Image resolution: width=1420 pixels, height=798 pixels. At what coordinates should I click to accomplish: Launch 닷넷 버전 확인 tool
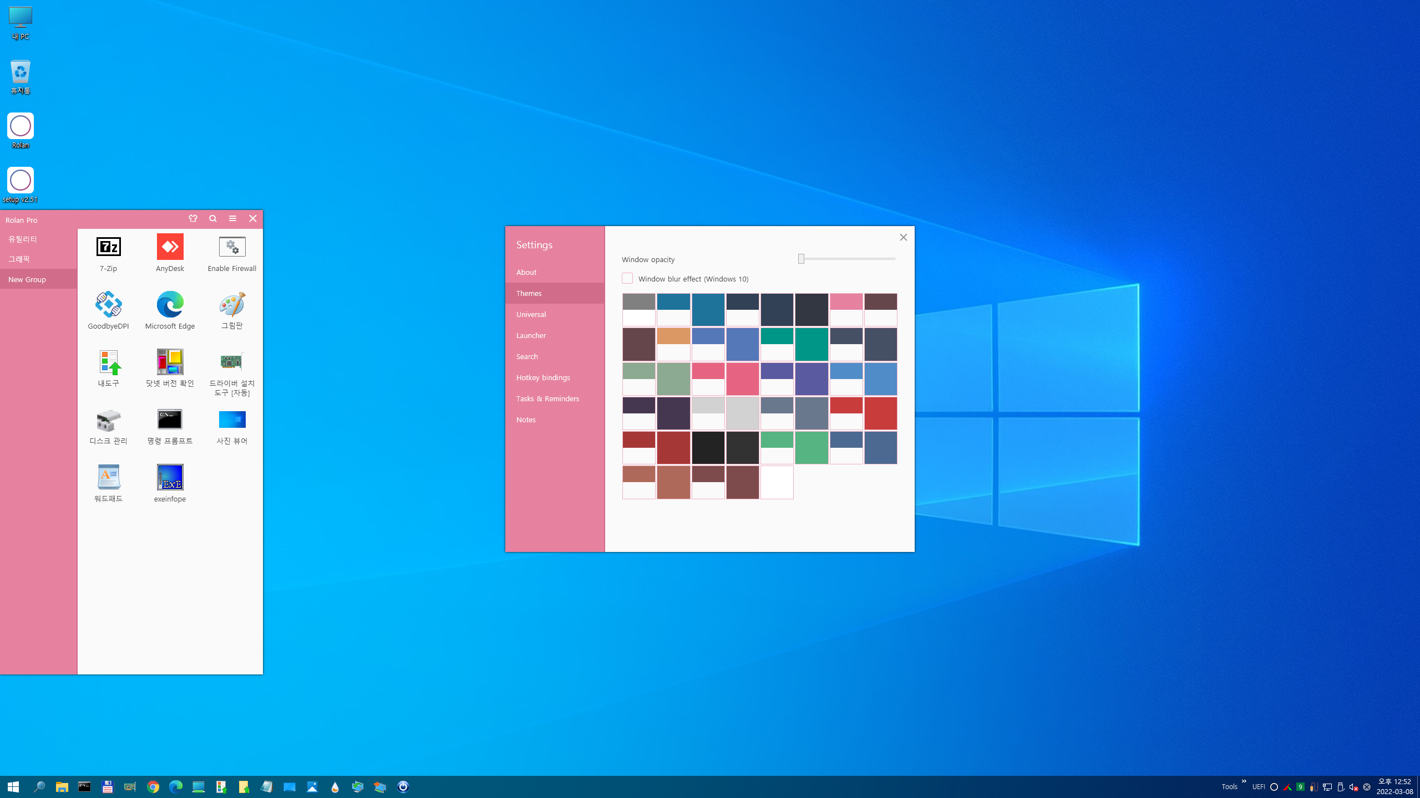click(170, 369)
